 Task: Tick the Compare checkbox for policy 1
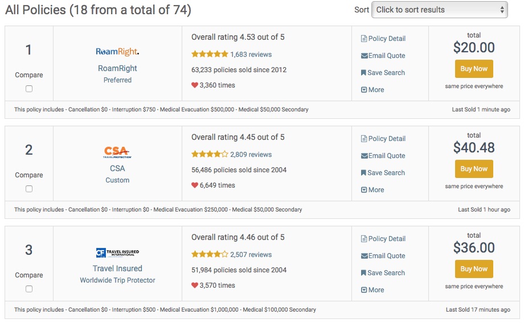[29, 89]
